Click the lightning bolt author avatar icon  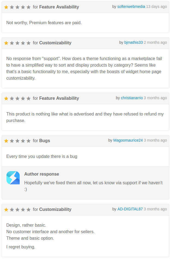tap(13, 178)
